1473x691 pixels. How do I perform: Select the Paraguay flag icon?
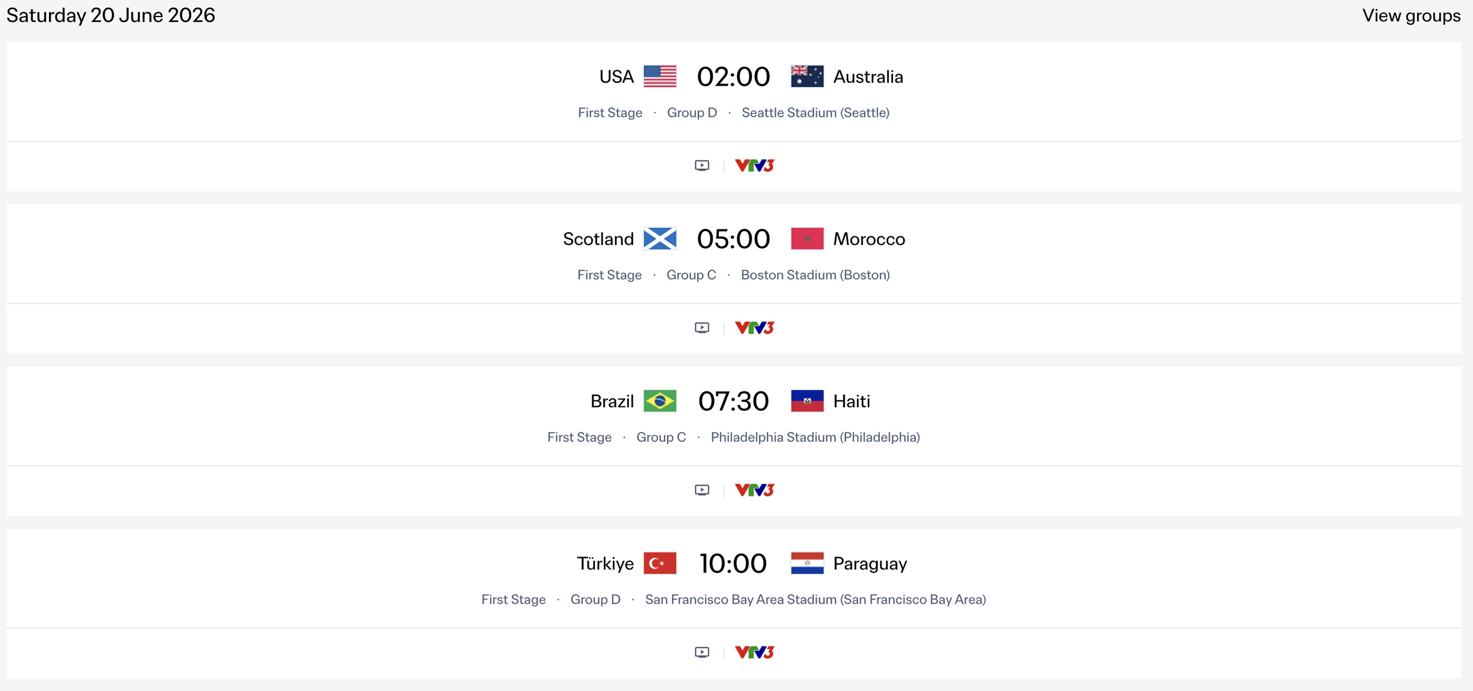click(x=807, y=563)
